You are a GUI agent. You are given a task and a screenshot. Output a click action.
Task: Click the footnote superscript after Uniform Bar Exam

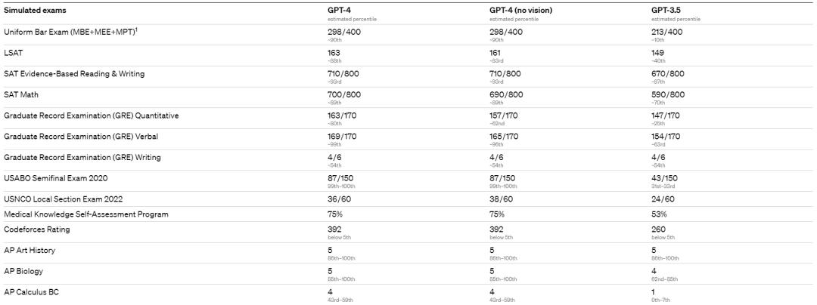point(136,29)
